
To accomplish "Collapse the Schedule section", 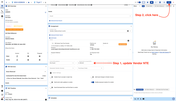I will coord(131,98).
